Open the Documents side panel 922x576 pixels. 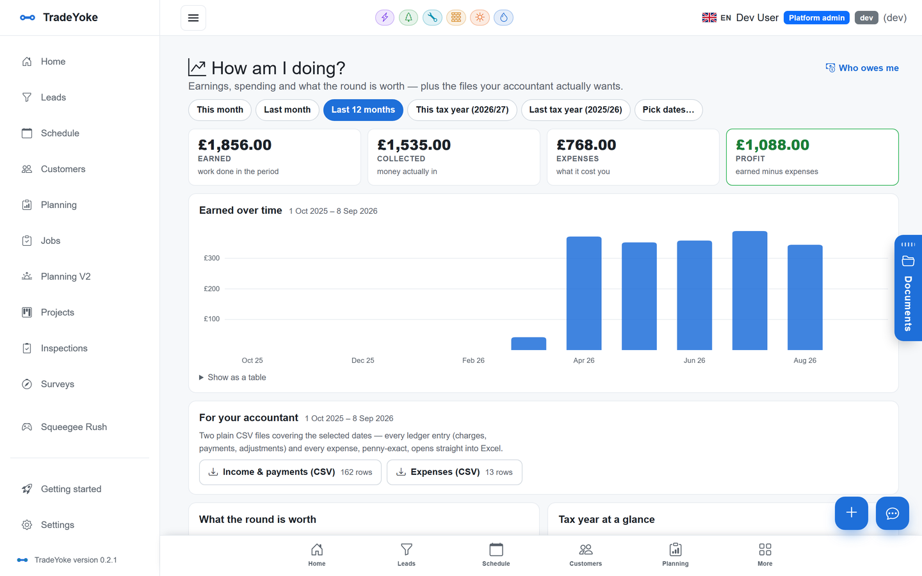(x=908, y=288)
